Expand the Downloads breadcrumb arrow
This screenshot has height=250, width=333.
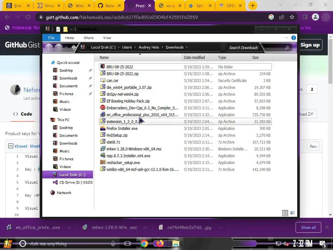pos(187,48)
